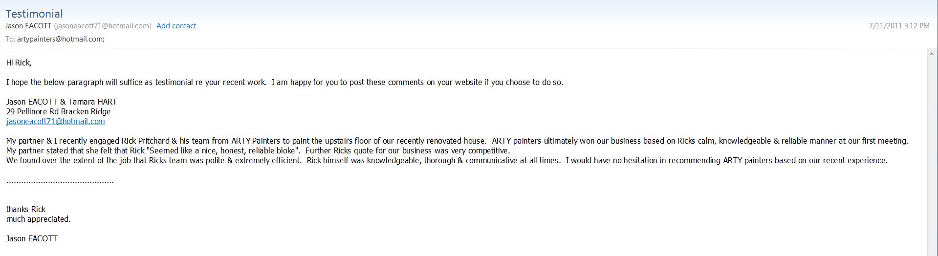The height and width of the screenshot is (256, 938).
Task: Click the sentence beginning "I hope the below paragraph"
Action: tap(285, 82)
